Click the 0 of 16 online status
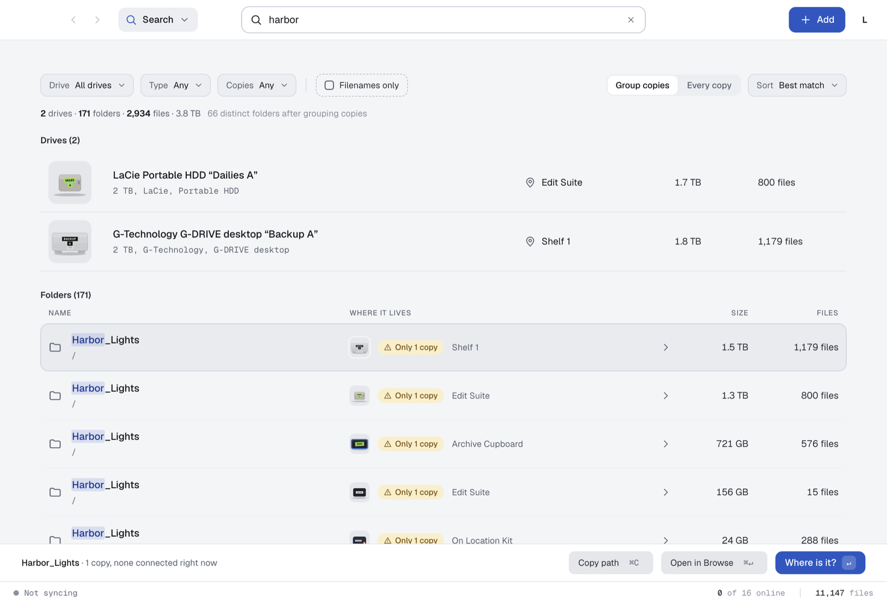887x604 pixels. tap(751, 593)
